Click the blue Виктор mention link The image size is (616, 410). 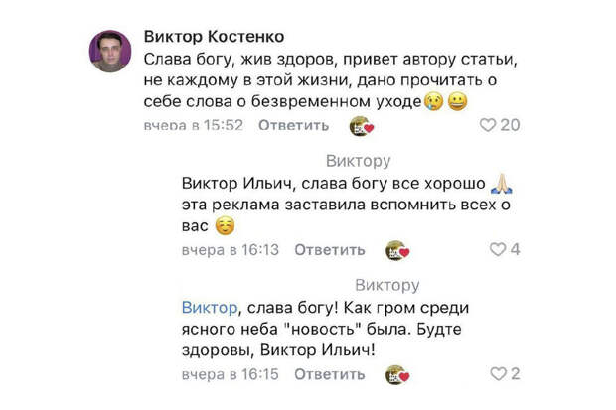pos(211,308)
